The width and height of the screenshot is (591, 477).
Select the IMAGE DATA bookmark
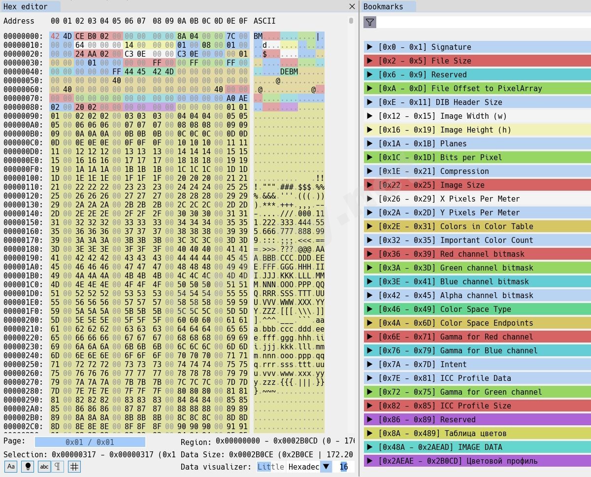pos(477,447)
